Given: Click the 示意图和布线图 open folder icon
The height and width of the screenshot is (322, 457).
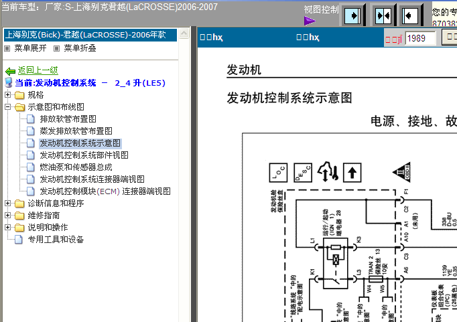Looking at the screenshot, I should (x=20, y=107).
